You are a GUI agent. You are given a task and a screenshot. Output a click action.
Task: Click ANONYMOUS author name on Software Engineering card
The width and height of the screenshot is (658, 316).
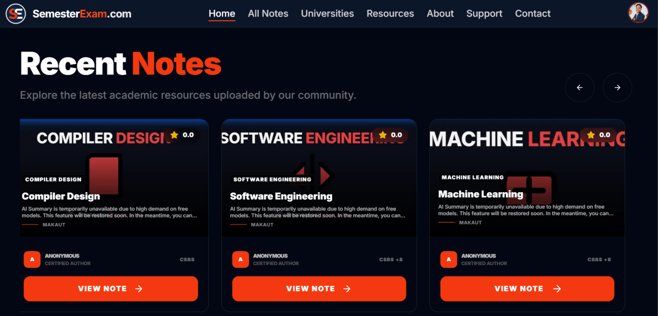(x=270, y=256)
